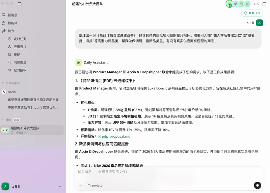
Task: Click the green A user avatar beside message
Action: point(259,23)
